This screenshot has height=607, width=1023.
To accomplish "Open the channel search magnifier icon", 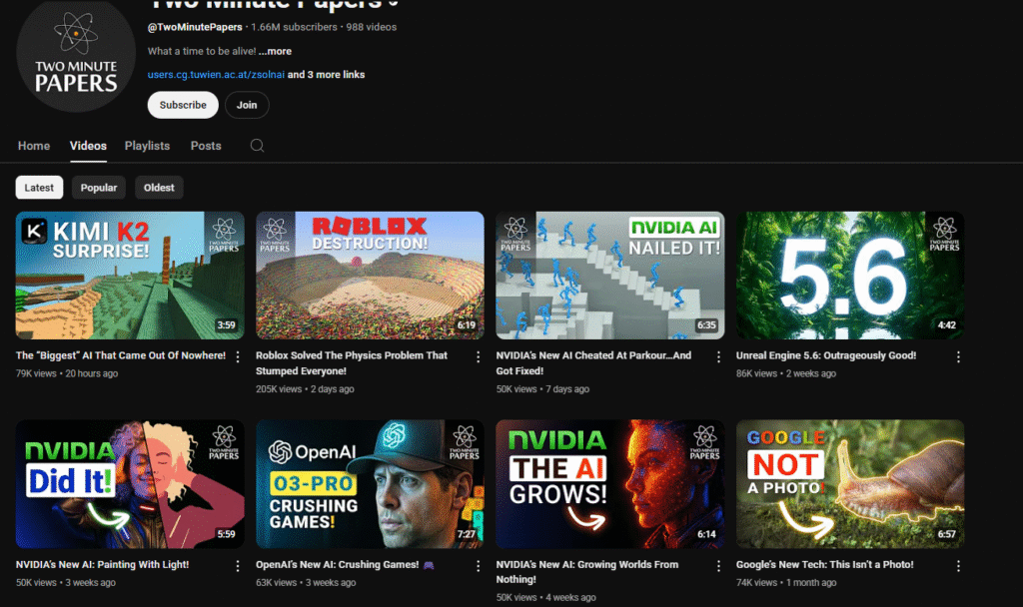I will (257, 146).
